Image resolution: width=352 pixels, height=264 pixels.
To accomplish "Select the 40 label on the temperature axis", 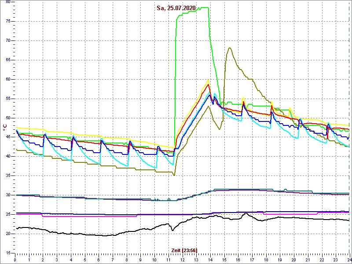I will 8,157.
